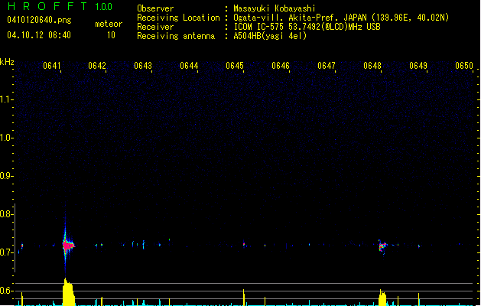The image size is (481, 306).
Task: Click the date stamp 04.10.12 06:40
Action: pos(39,35)
